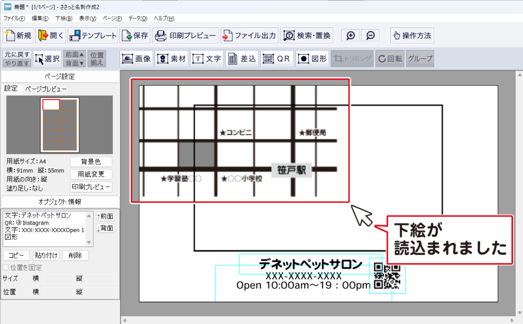Redo with やり直す
This screenshot has height=324, width=523.
pos(17,63)
